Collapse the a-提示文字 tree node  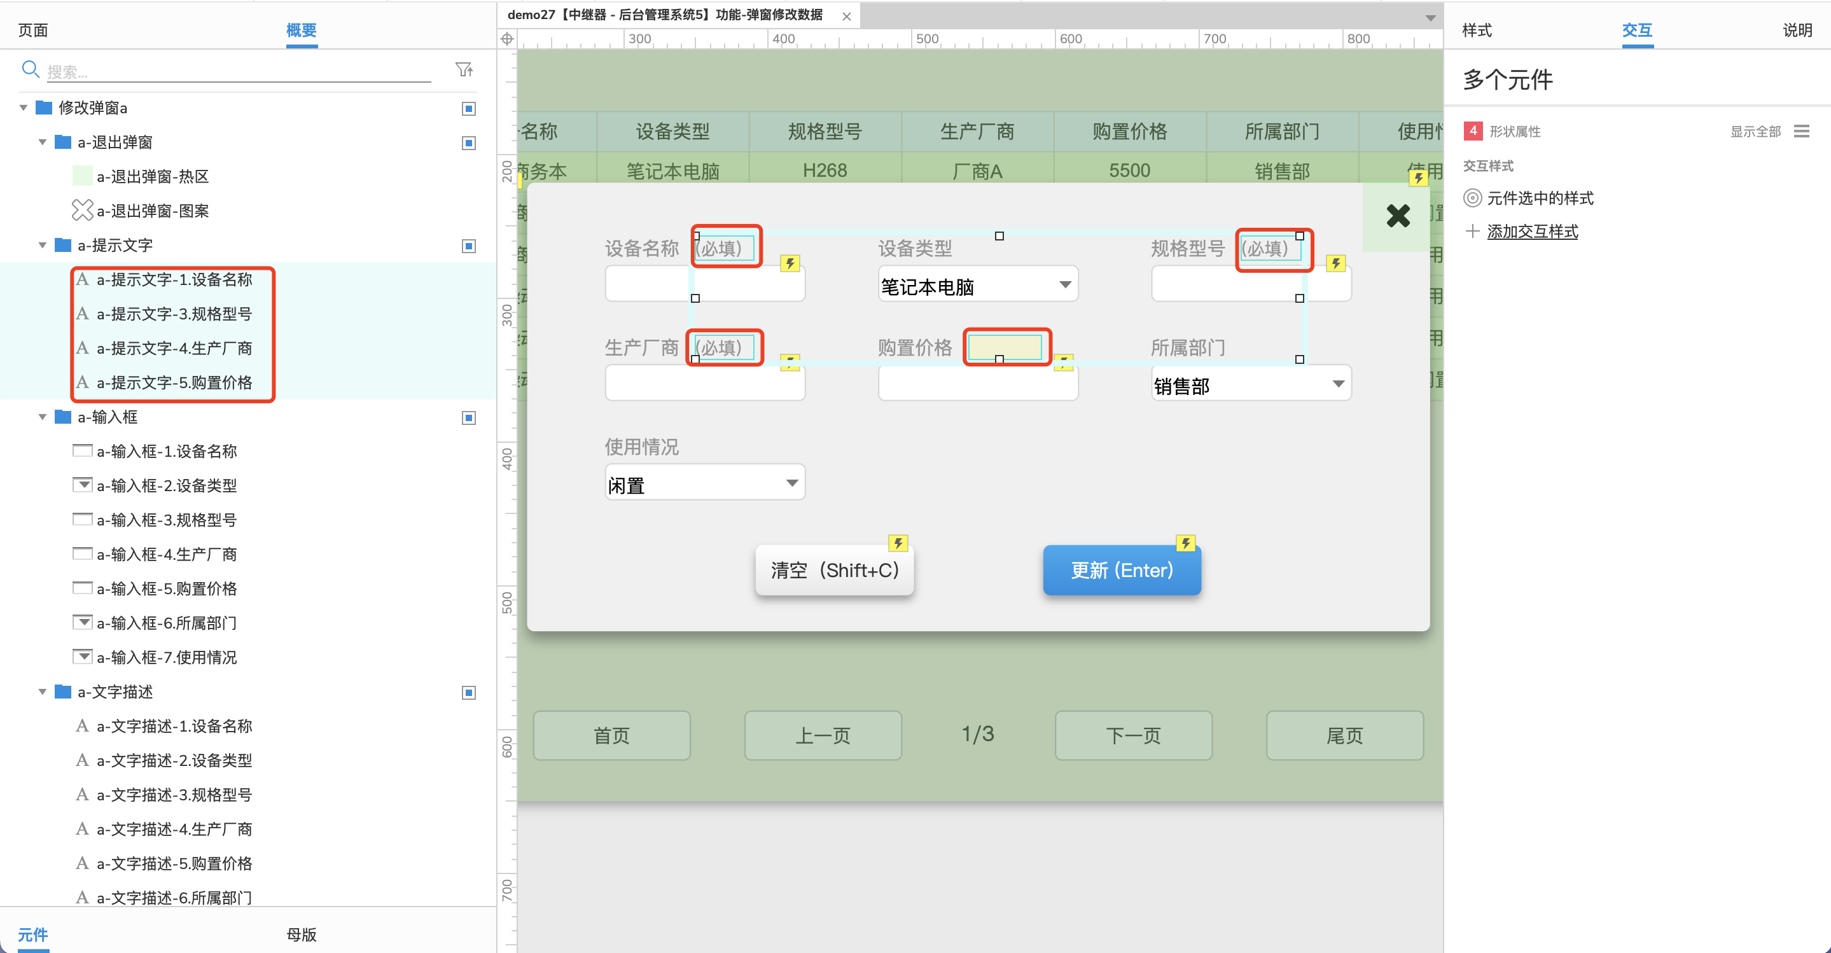(42, 245)
